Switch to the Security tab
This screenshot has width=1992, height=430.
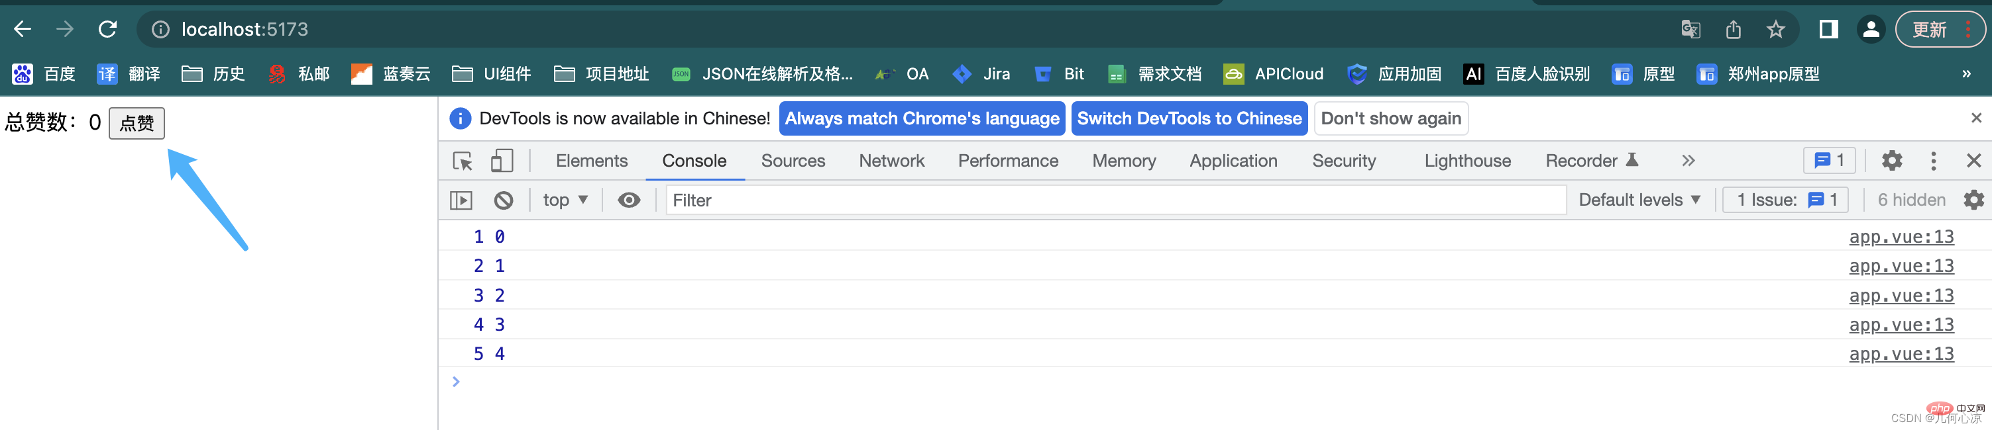point(1344,161)
